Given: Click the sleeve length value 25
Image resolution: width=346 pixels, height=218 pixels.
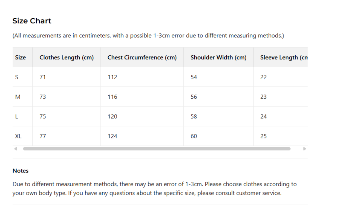Looking at the screenshot, I should click(263, 136).
